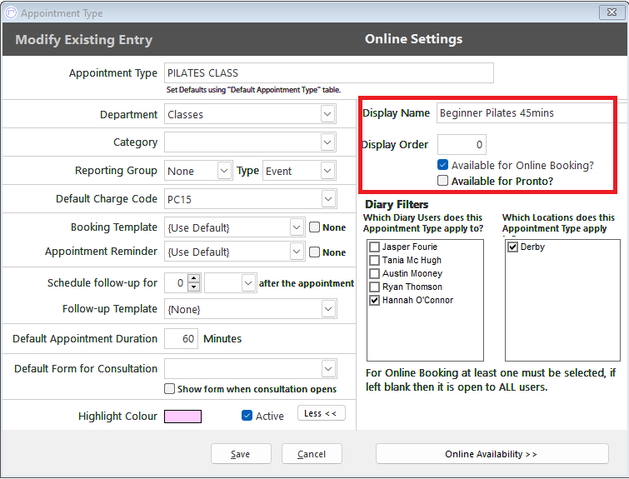
Task: Tick None checkbox beside Appointment Reminder
Action: pos(315,252)
